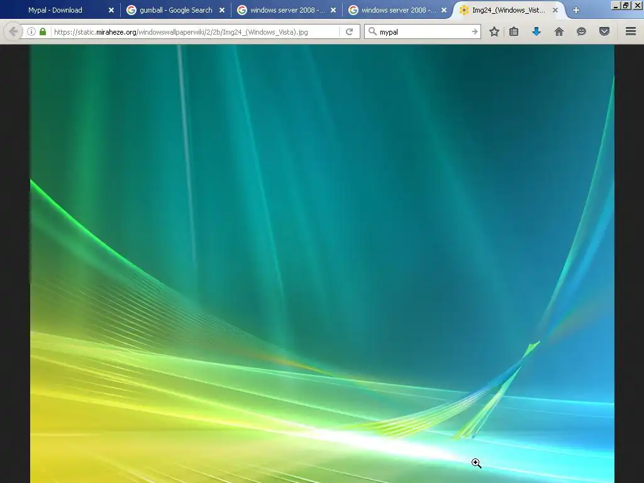Close the gumball - Google Search tab
The width and height of the screenshot is (644, 483).
tap(222, 10)
